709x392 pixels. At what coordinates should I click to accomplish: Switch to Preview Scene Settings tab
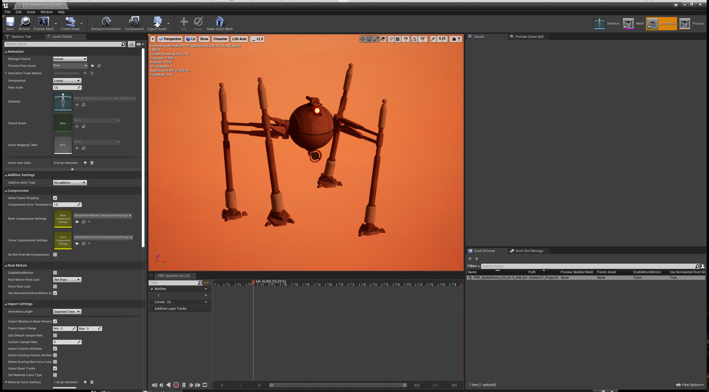click(x=529, y=37)
